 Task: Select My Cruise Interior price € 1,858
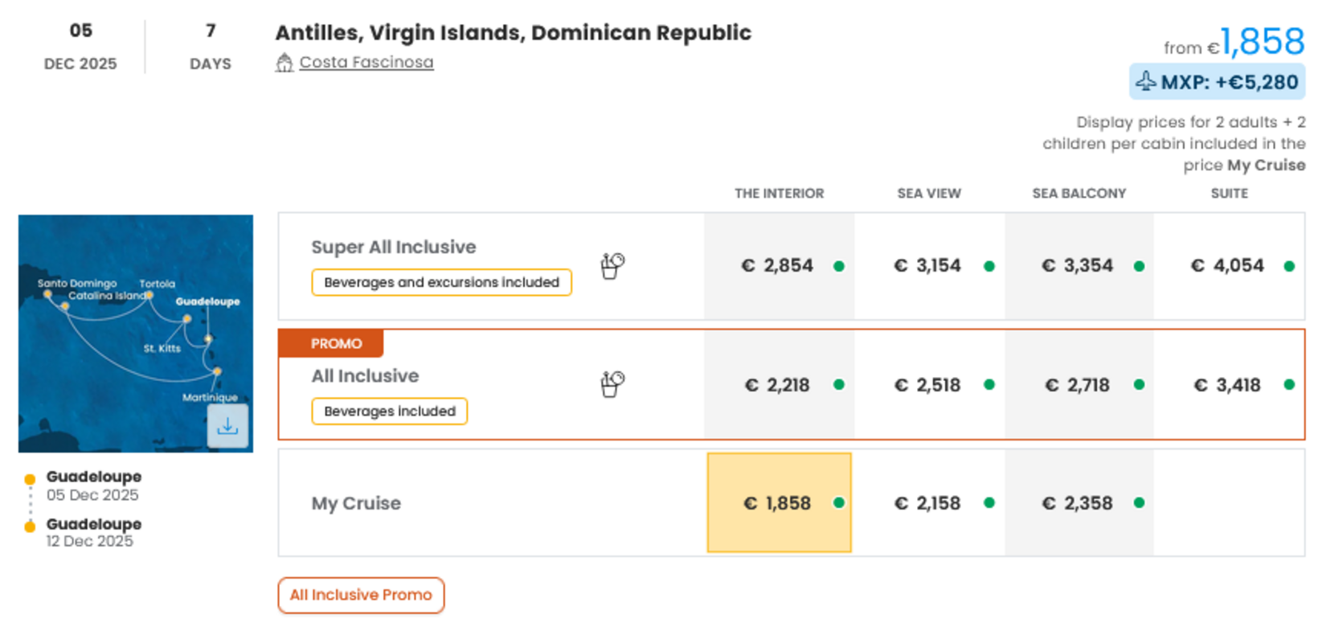(x=778, y=503)
